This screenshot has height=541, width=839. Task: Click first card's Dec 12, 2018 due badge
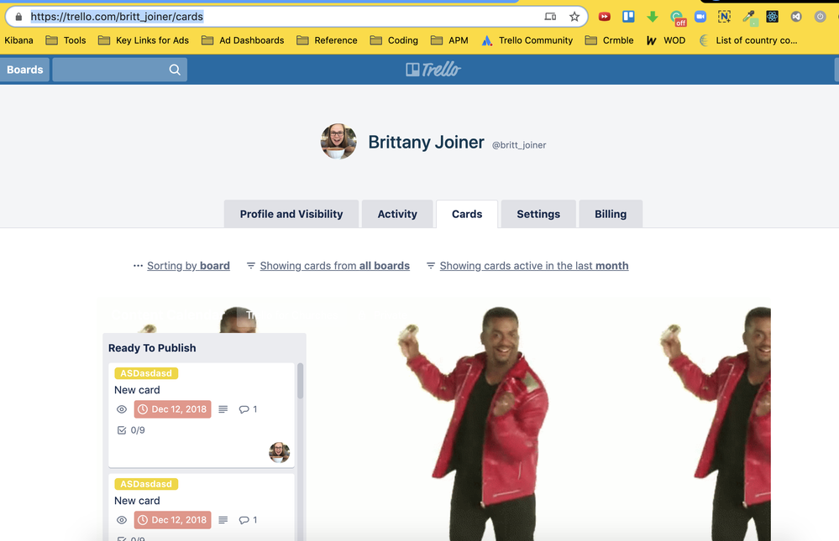(x=172, y=409)
